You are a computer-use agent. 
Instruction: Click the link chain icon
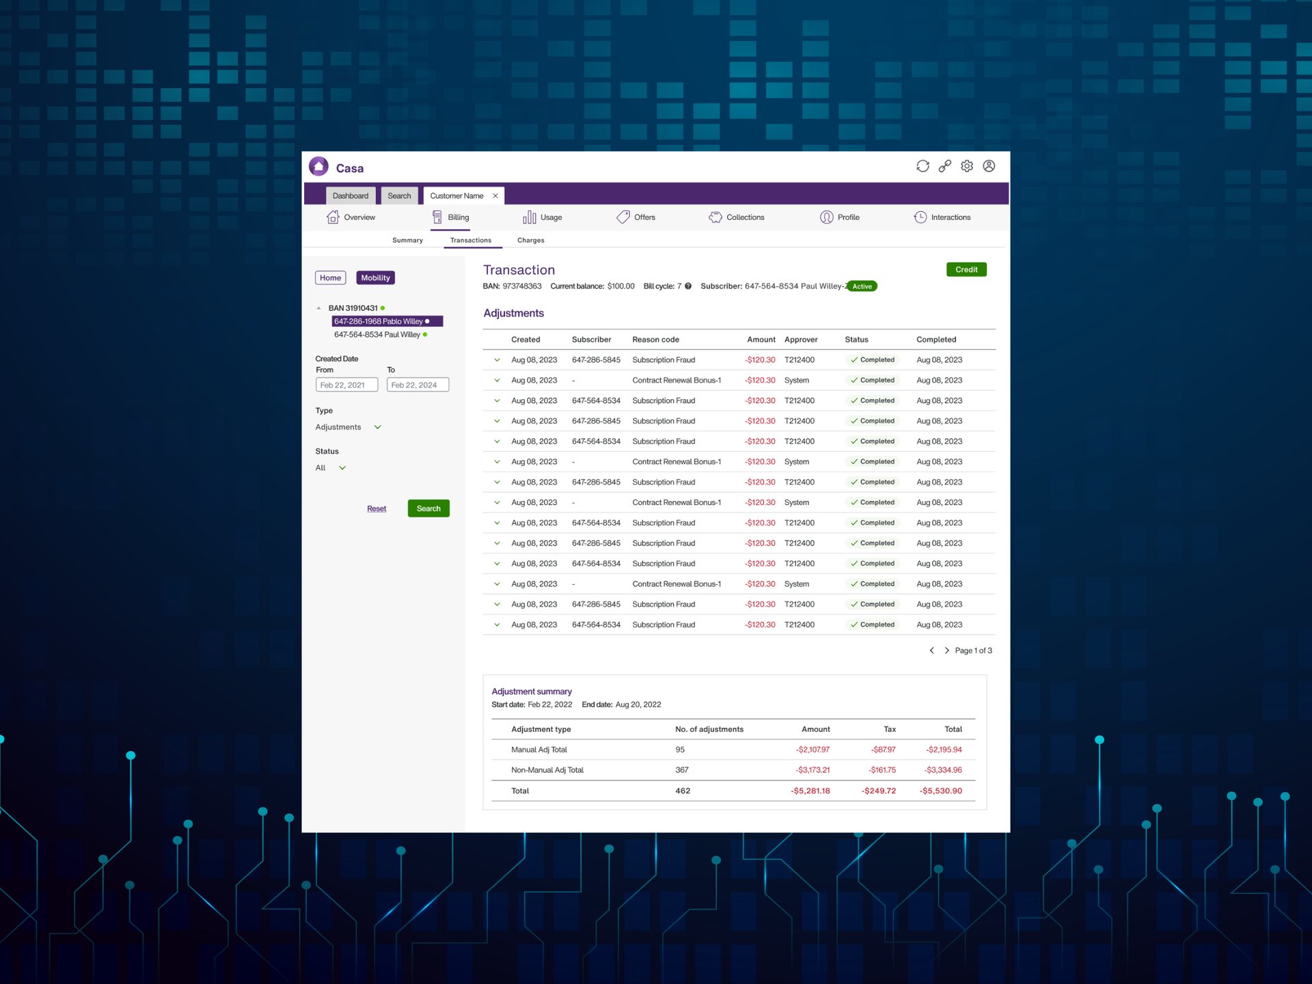click(944, 166)
